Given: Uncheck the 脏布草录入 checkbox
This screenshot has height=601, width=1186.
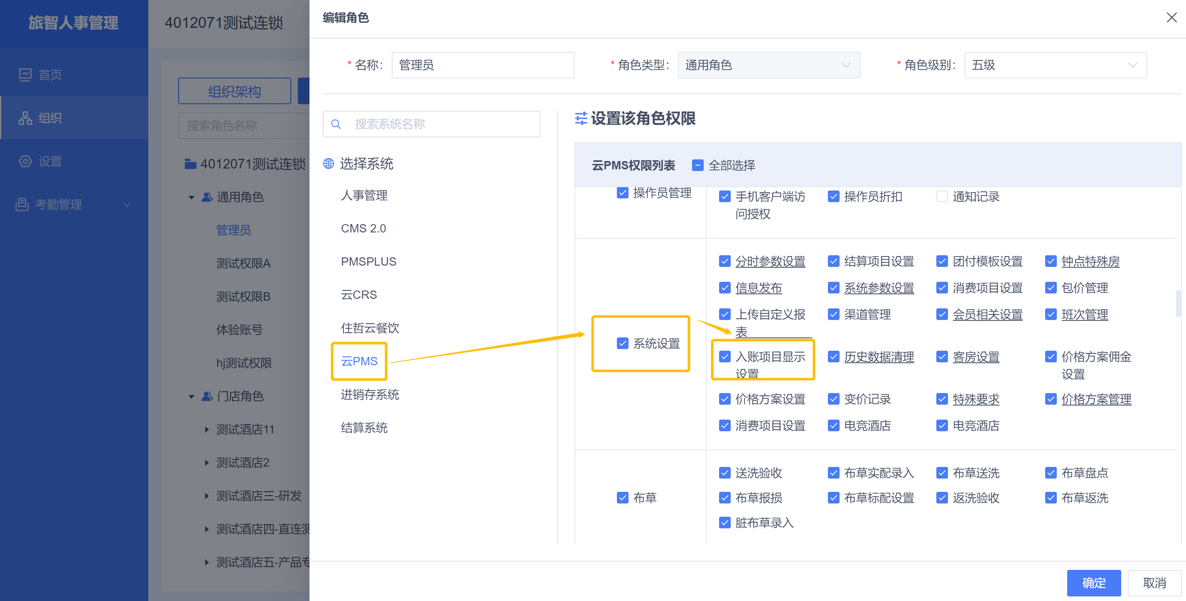Looking at the screenshot, I should click(724, 523).
